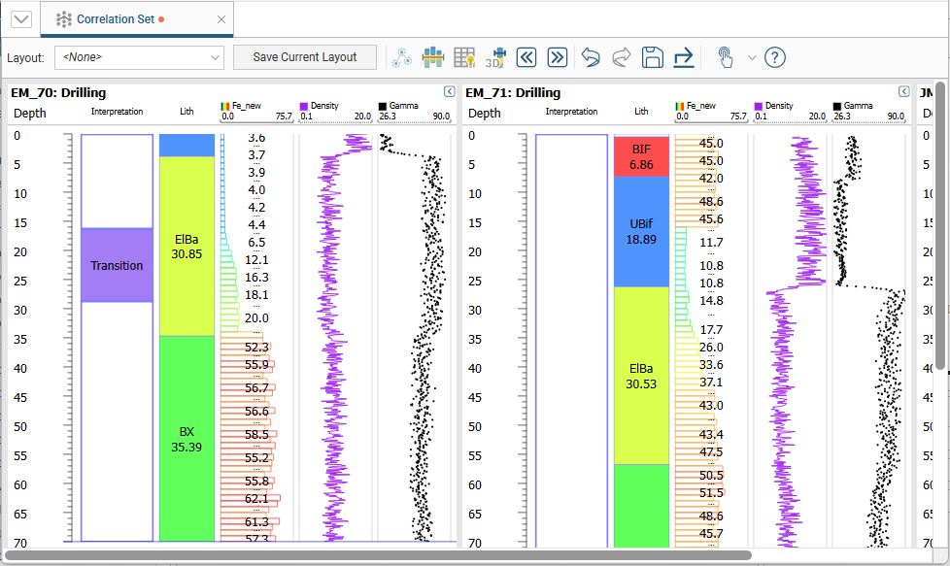Undo the last action
Screen dimensions: 950x566
coord(591,57)
